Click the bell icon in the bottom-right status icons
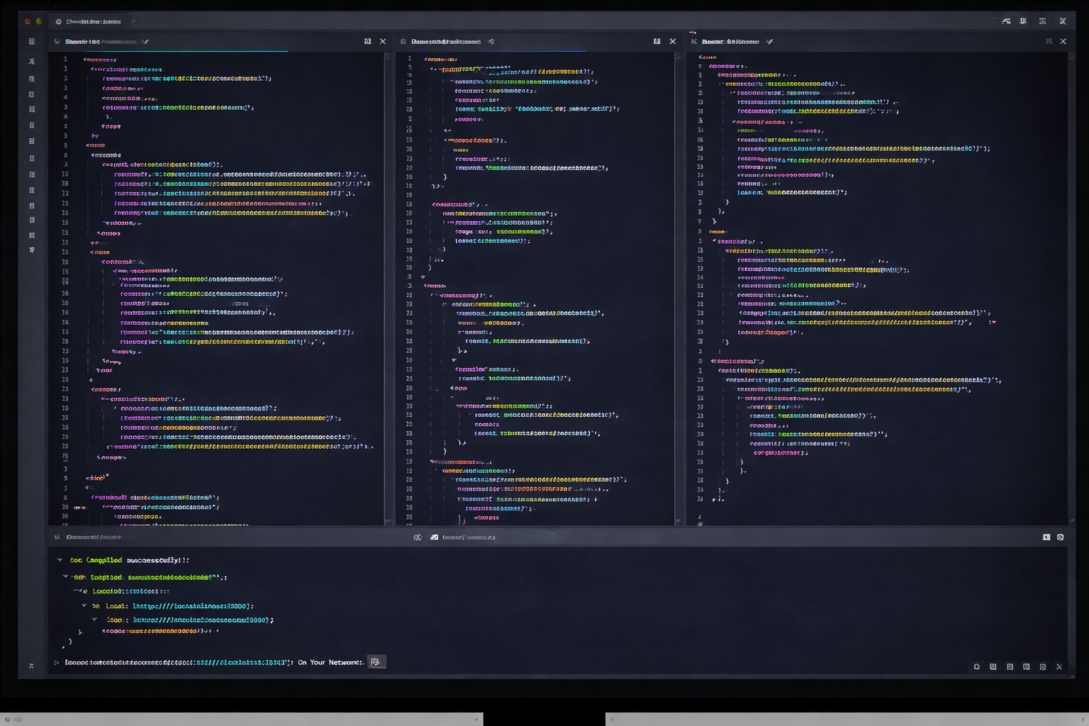This screenshot has width=1089, height=726. pos(976,666)
